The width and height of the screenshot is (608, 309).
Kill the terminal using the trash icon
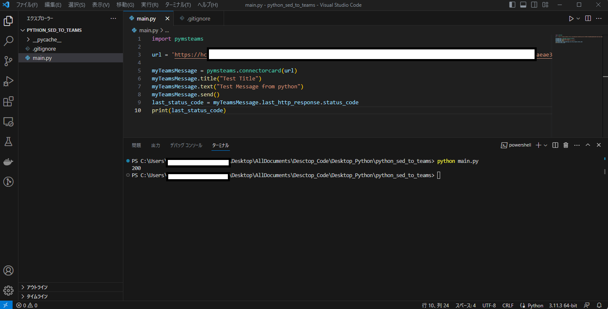pos(566,145)
